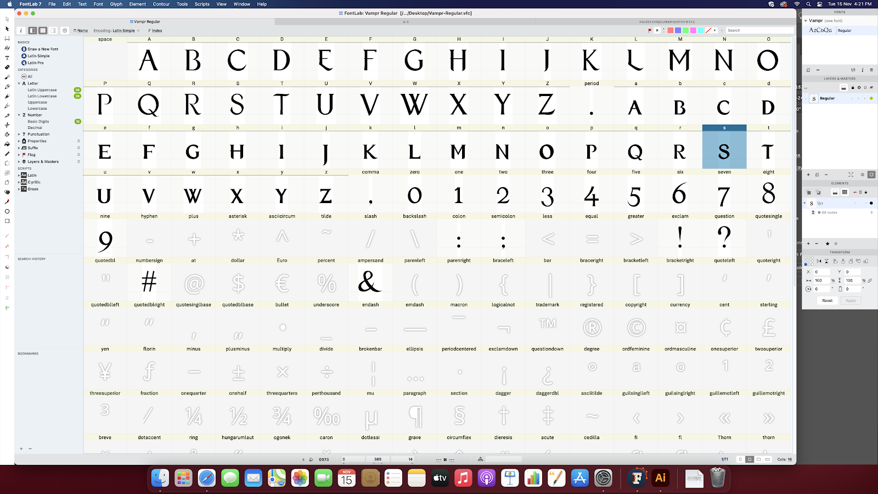Open the Contour menu

(161, 4)
